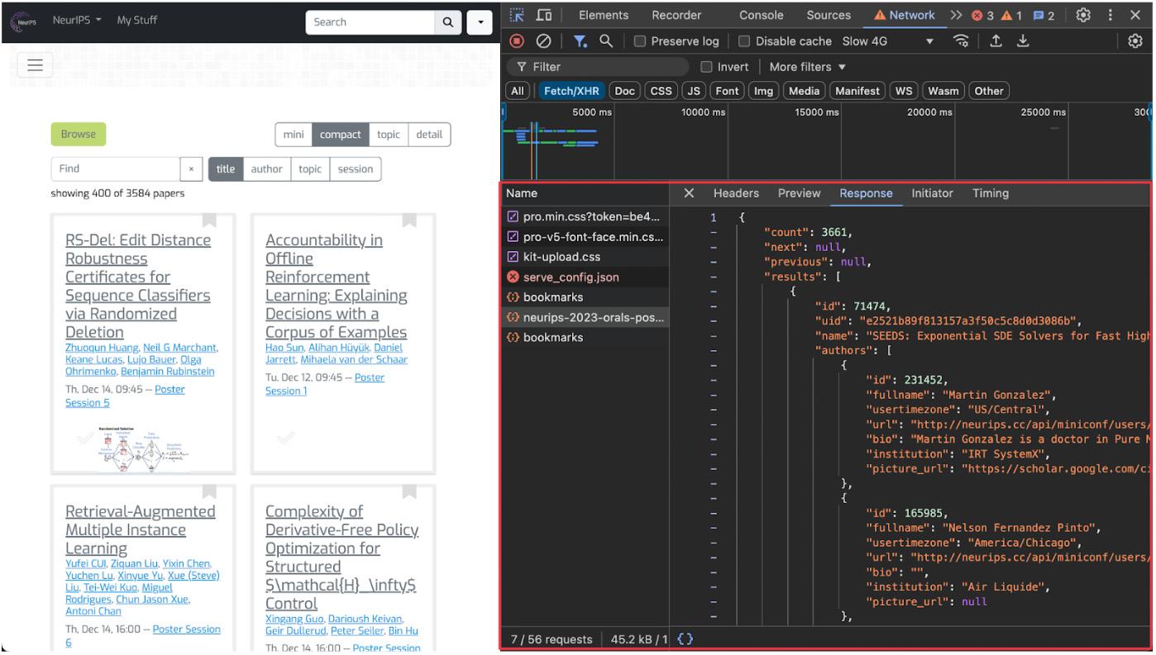Viewport: 1156px width, 655px height.
Task: Submit search with magnifier button
Action: [x=449, y=22]
